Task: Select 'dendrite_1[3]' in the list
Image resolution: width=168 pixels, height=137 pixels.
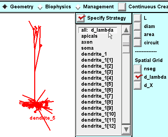Action: pos(97,72)
